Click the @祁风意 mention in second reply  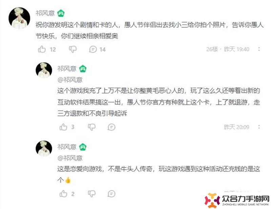pyautogui.click(x=70, y=80)
